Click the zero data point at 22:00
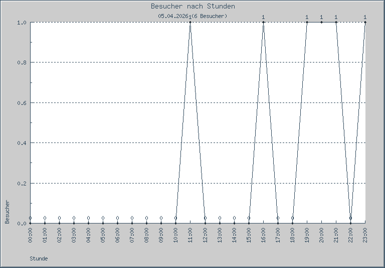 point(350,223)
